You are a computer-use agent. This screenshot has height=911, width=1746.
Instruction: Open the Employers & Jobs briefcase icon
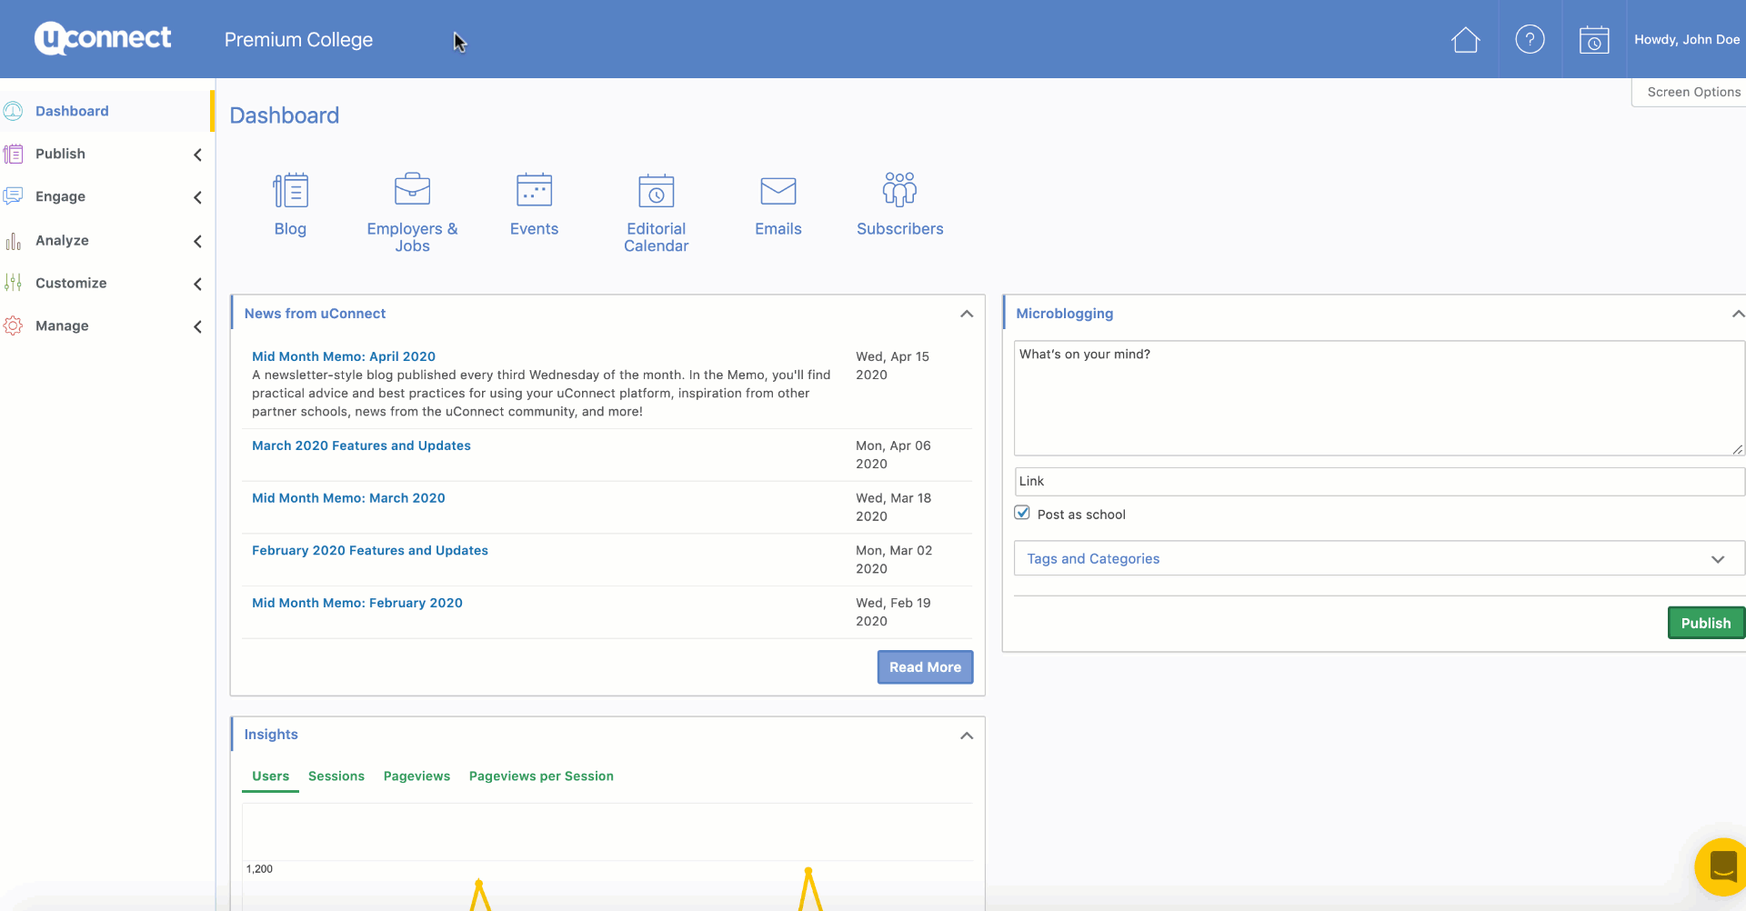click(x=412, y=190)
